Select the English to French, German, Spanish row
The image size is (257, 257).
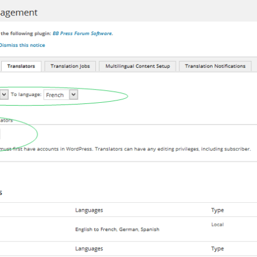128,229
